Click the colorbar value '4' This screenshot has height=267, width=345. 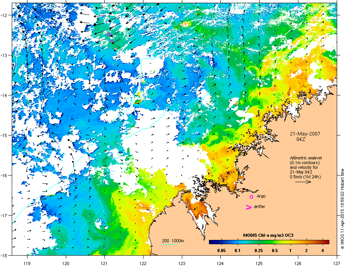(323, 251)
